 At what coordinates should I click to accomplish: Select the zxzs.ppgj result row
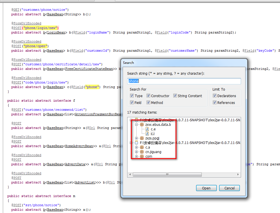[152, 138]
